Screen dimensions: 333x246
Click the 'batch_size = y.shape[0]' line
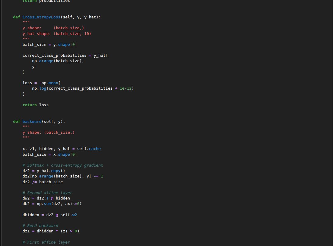50,45
